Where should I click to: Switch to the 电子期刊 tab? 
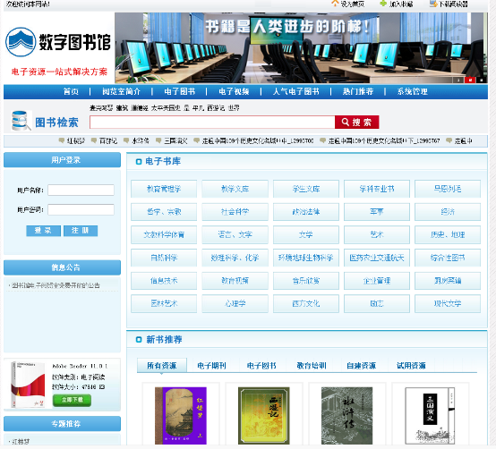pyautogui.click(x=211, y=366)
